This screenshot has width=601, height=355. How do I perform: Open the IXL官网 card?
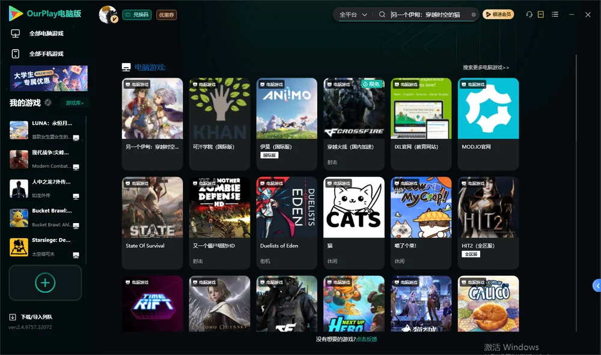421,124
